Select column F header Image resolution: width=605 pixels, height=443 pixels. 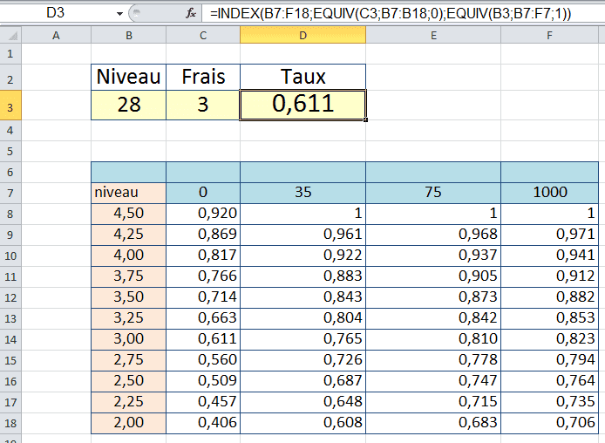point(549,35)
